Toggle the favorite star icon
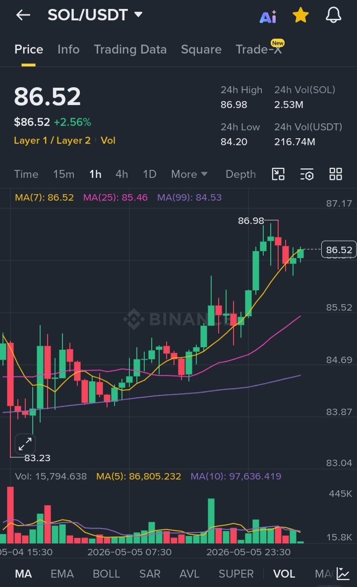The width and height of the screenshot is (357, 587). point(300,15)
